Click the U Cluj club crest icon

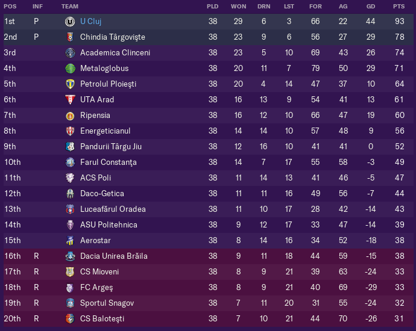(70, 22)
